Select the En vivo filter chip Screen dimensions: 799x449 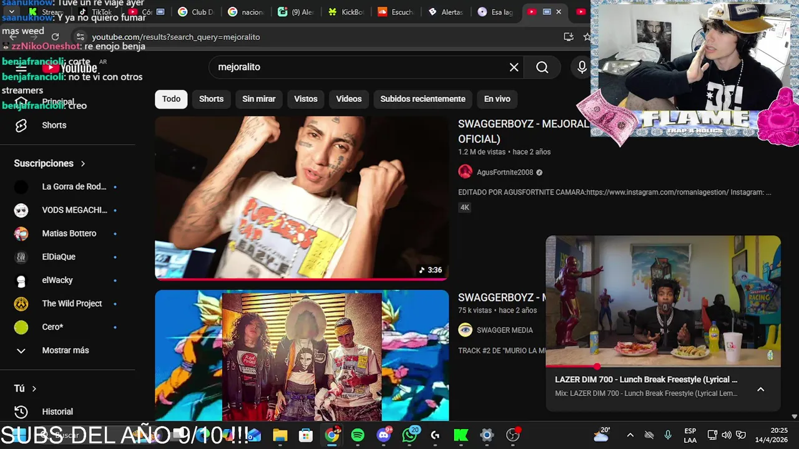497,99
